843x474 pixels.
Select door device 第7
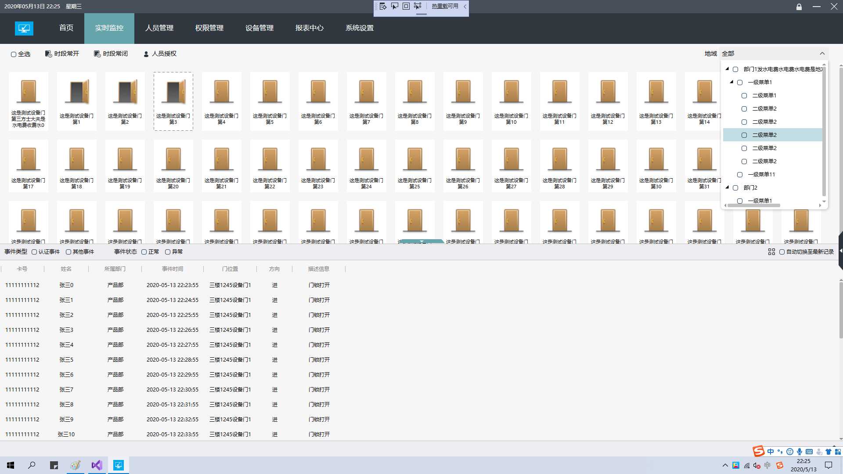coord(367,101)
